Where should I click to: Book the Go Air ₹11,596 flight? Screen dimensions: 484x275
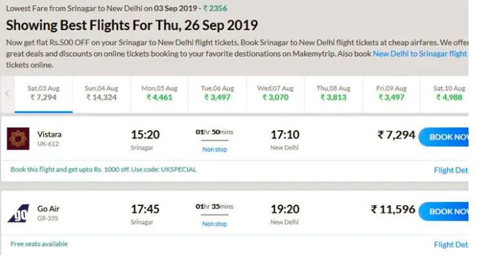tap(445, 211)
